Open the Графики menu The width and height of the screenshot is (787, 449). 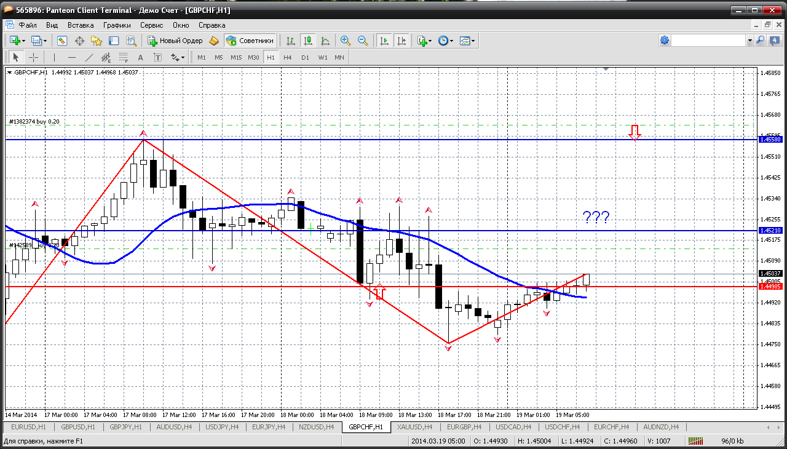tap(117, 25)
